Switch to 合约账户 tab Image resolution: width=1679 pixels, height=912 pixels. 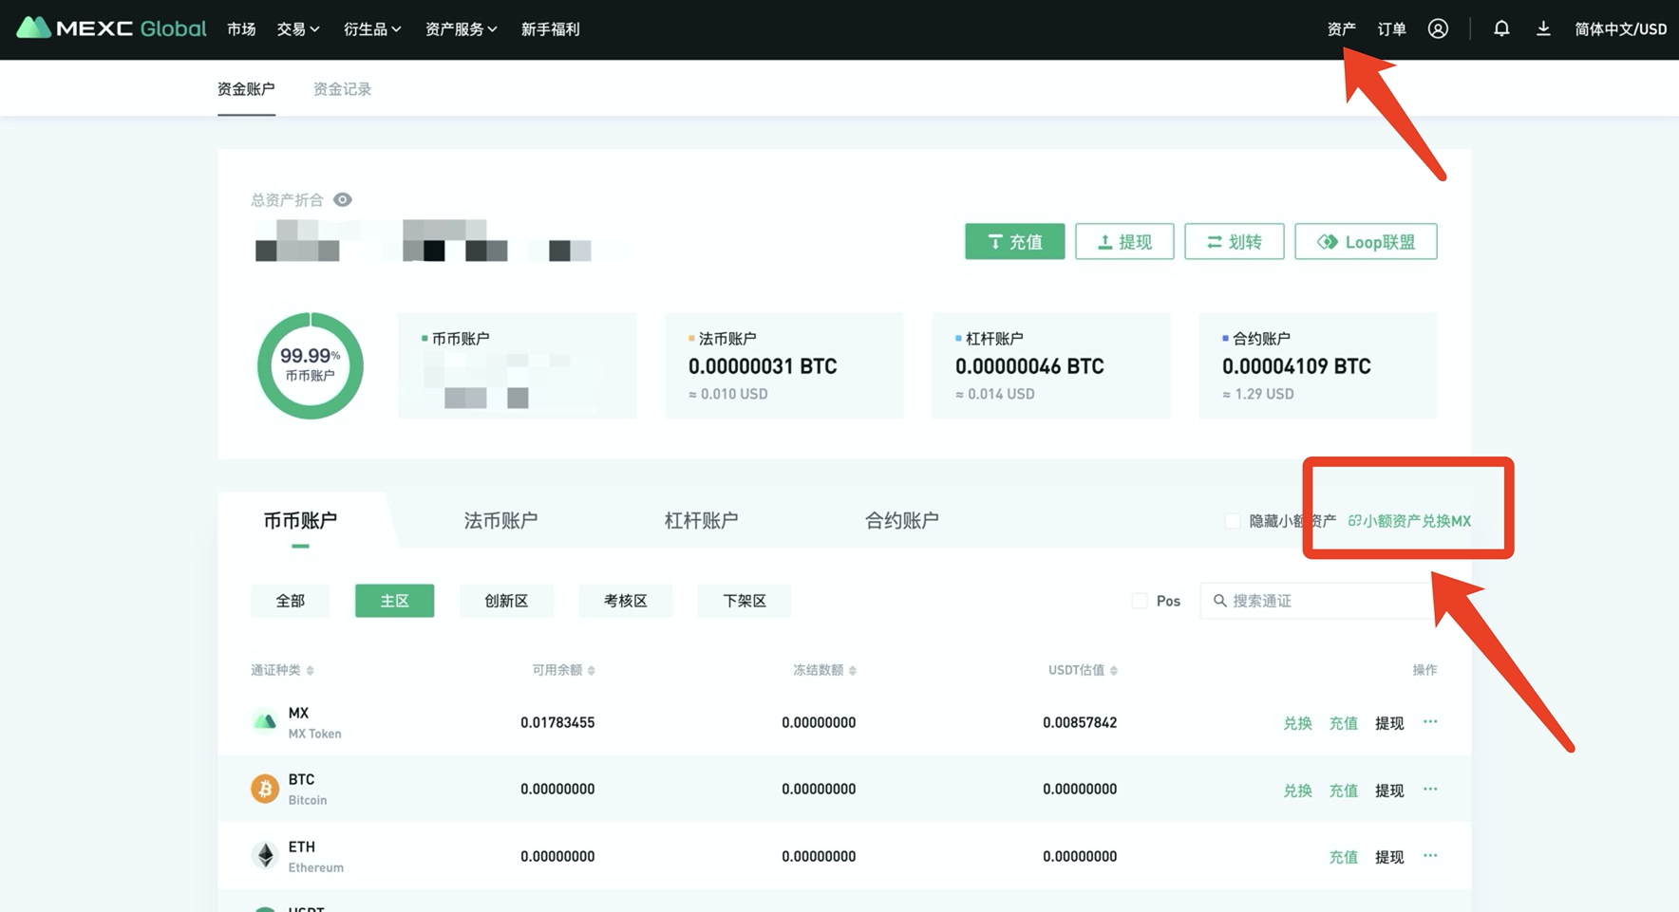(x=901, y=520)
